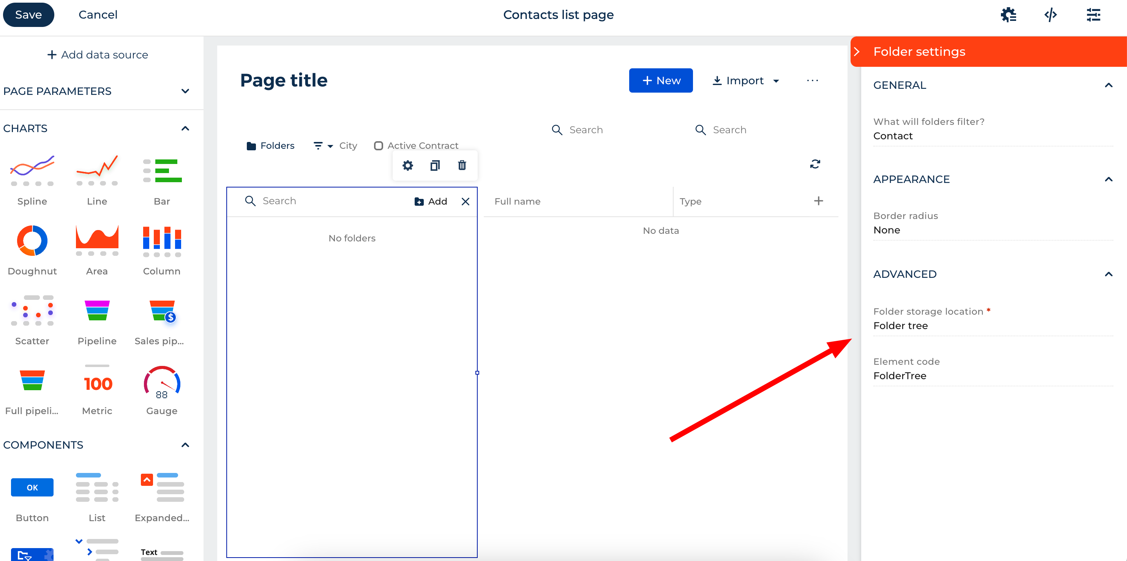Collapse the General settings section
The height and width of the screenshot is (561, 1127).
tap(1108, 85)
